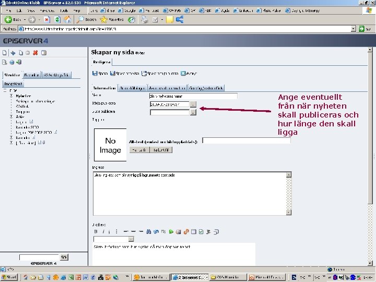The width and height of the screenshot is (376, 282).
Task: Click the Bold B editor icon
Action: click(x=96, y=232)
